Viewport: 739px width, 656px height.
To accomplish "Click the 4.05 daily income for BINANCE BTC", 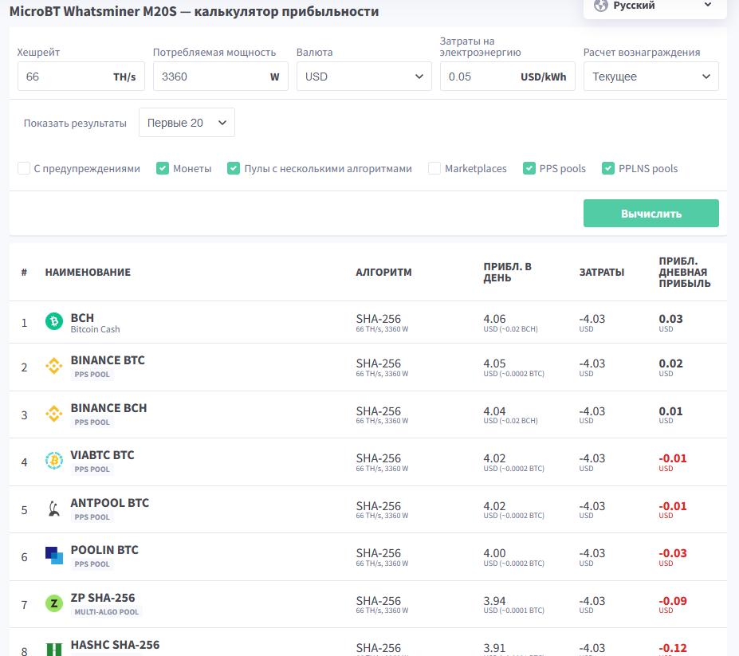I will coord(494,363).
